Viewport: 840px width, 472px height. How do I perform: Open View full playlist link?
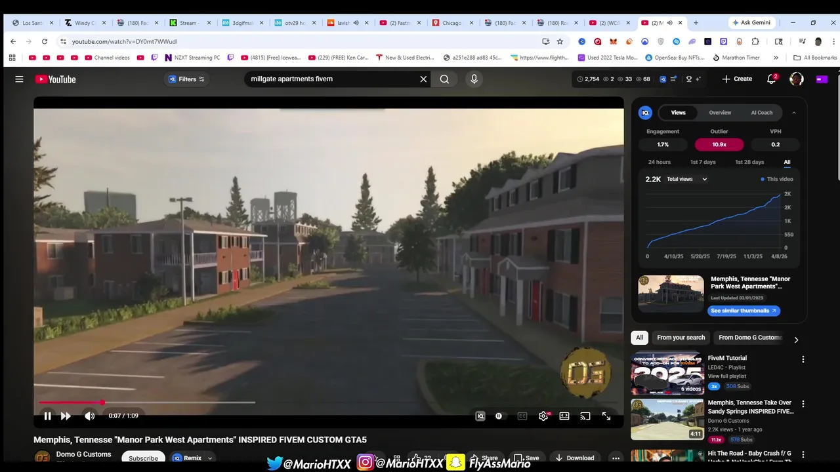point(726,376)
